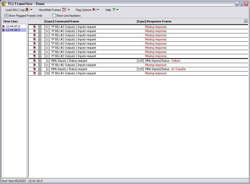Click the View/Hide Frames SDLC icon
Screen dimensions: 250x184
(x=64, y=10)
